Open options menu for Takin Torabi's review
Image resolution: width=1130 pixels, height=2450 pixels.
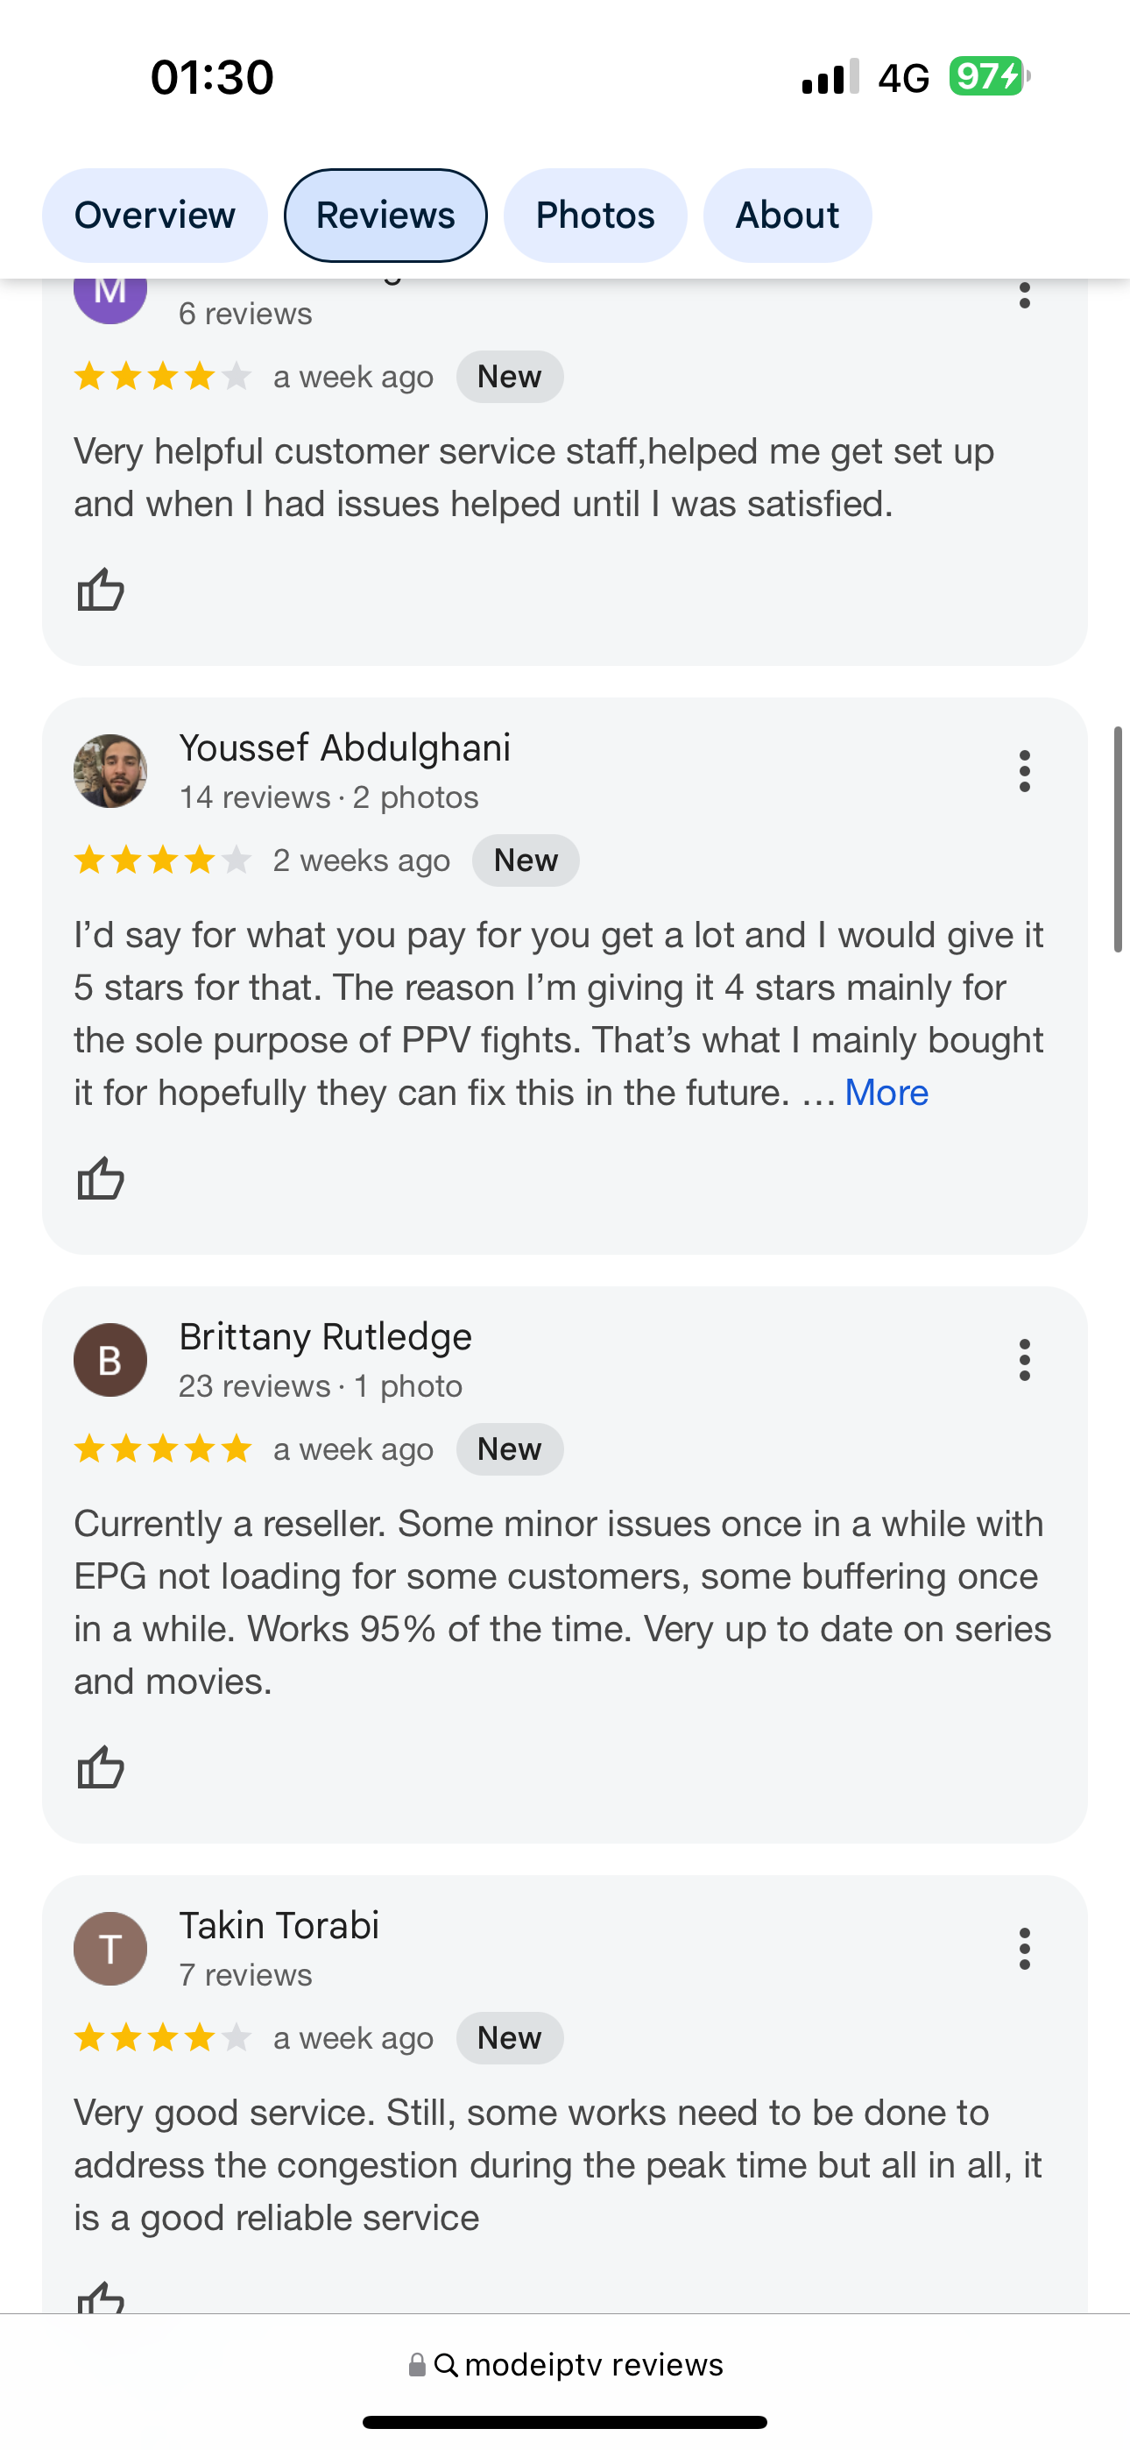click(1024, 1949)
